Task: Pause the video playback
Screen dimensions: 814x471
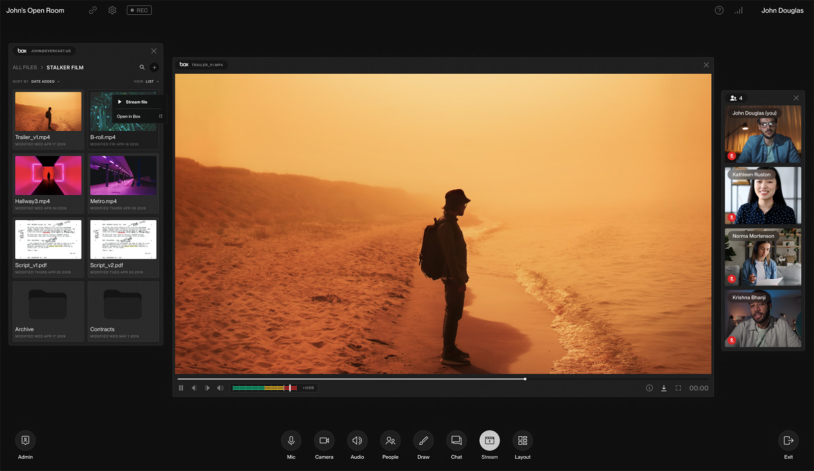Action: [x=181, y=388]
